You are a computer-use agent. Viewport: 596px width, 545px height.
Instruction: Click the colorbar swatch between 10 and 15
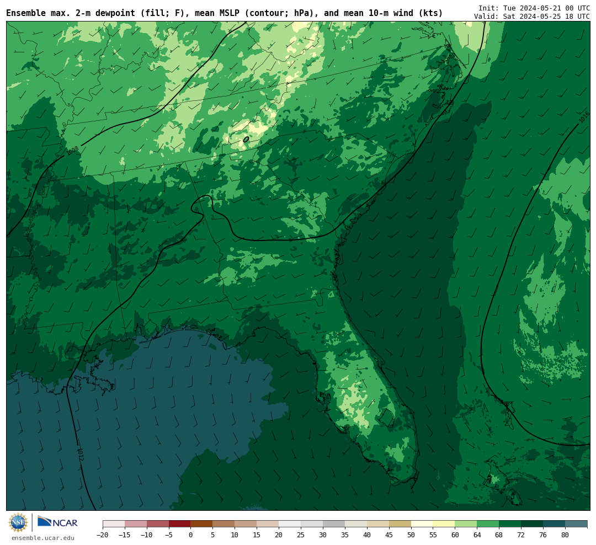246,523
